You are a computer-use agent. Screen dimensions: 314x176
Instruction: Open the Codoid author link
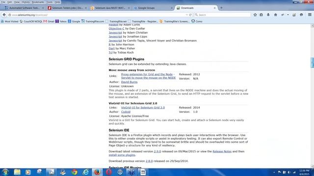click(x=126, y=112)
